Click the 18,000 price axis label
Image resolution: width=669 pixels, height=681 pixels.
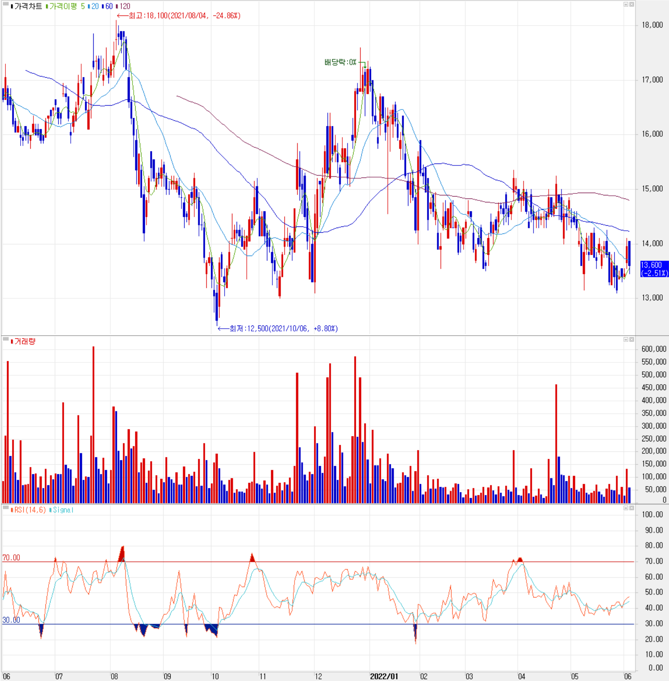coord(652,25)
